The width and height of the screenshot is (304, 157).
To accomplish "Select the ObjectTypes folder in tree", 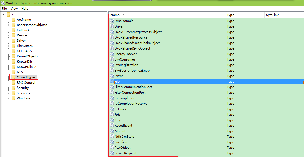I will [26, 77].
